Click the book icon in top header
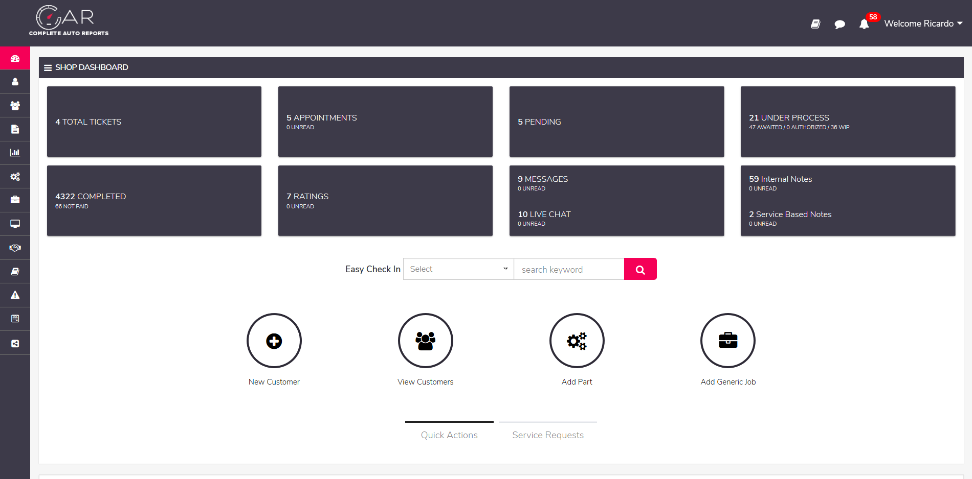Screen dimensions: 972x479 click(x=815, y=24)
